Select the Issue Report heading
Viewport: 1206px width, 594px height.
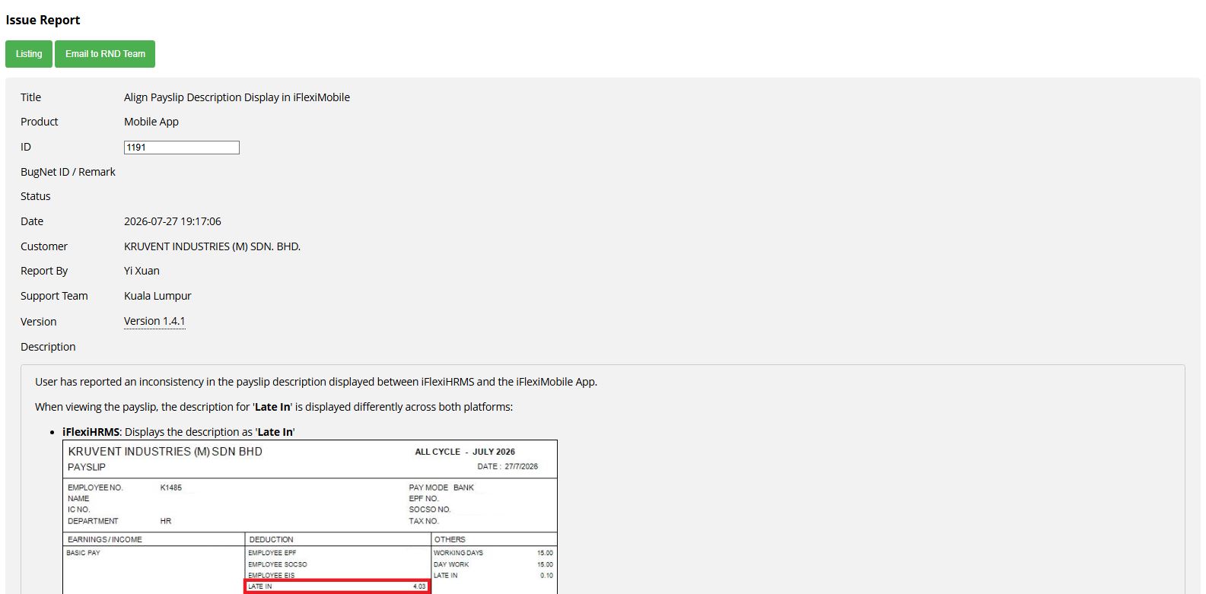(x=43, y=20)
